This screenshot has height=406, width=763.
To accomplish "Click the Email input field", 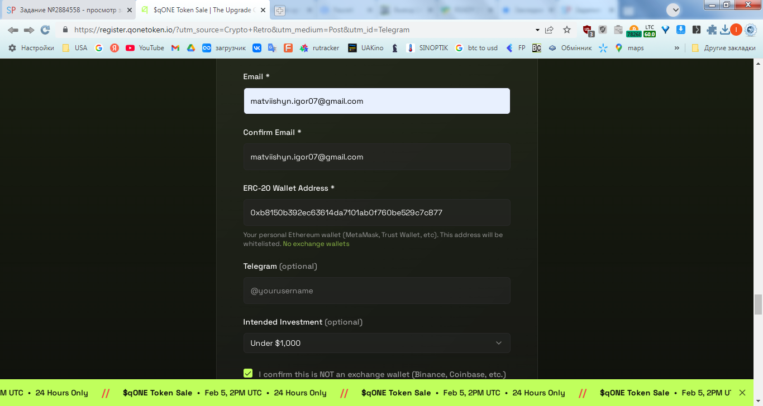I will click(376, 101).
